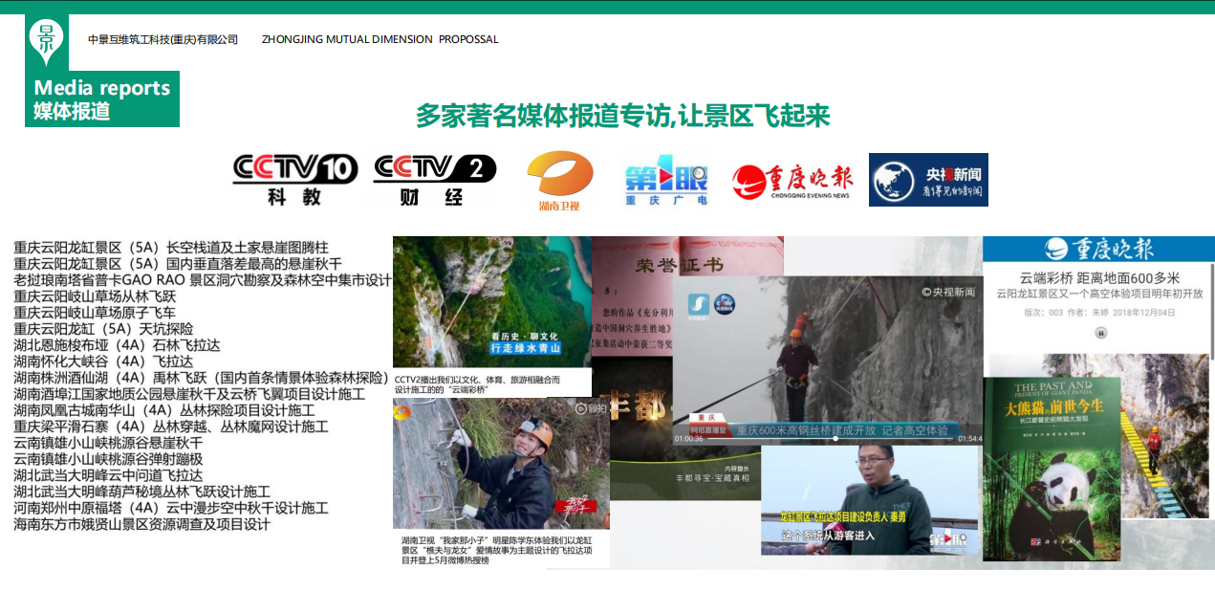Click row '湖南酒埠江国家地质公园悬崖秋千'
Viewport: 1215px width, 591px height.
click(189, 394)
